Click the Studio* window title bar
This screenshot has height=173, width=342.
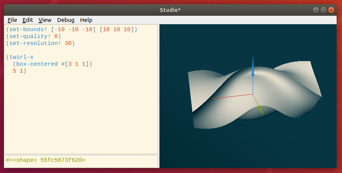pyautogui.click(x=170, y=10)
